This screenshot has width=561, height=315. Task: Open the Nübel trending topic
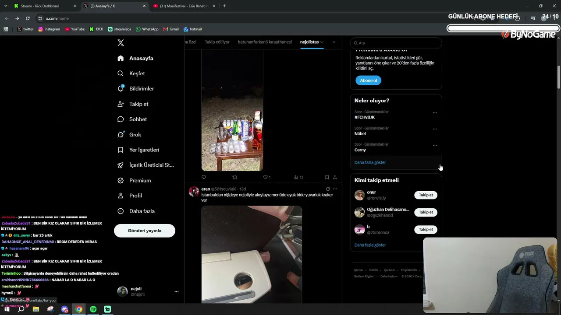pyautogui.click(x=360, y=133)
